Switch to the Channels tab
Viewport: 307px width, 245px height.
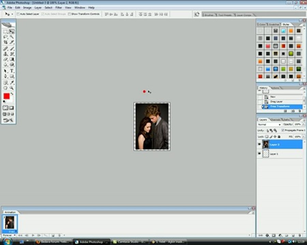click(276, 119)
